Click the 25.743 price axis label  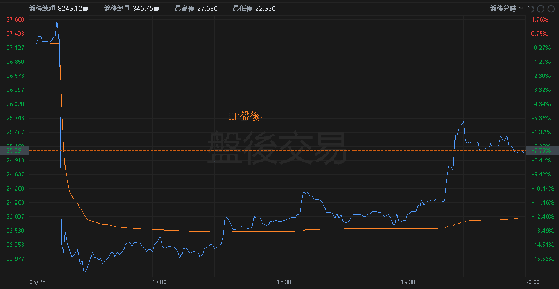pyautogui.click(x=15, y=118)
